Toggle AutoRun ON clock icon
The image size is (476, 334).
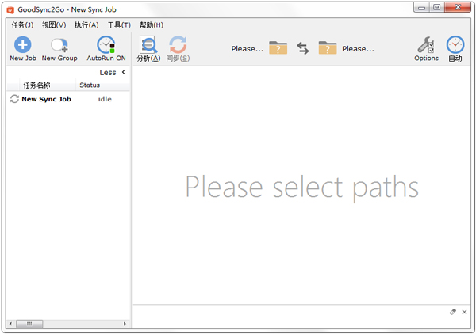pyautogui.click(x=106, y=45)
